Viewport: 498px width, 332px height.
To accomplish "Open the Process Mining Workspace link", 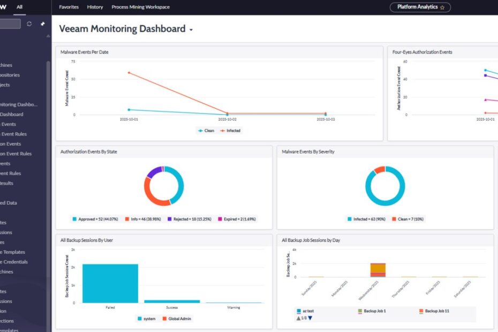I will coord(140,7).
